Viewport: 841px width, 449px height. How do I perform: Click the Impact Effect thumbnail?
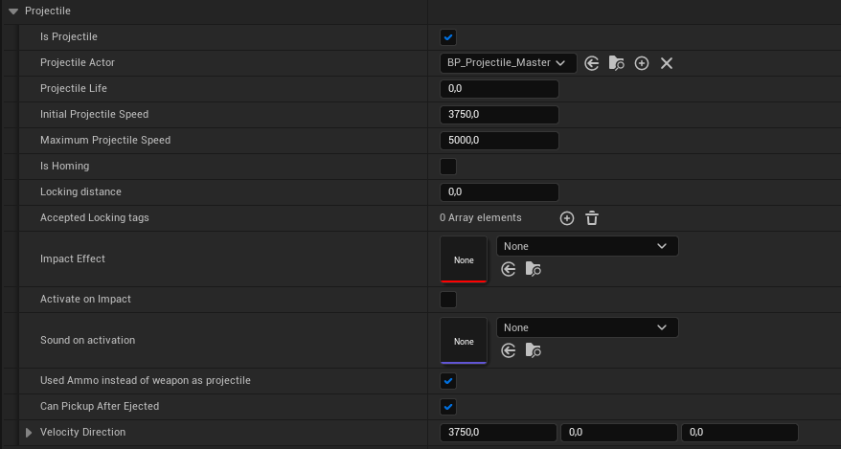click(464, 259)
